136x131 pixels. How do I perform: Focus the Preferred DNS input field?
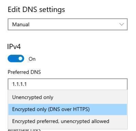(67, 84)
